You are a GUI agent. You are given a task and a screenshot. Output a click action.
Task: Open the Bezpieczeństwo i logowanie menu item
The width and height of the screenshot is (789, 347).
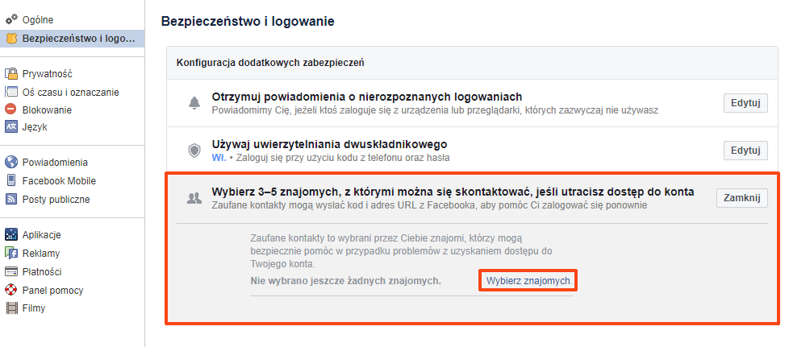[x=78, y=38]
